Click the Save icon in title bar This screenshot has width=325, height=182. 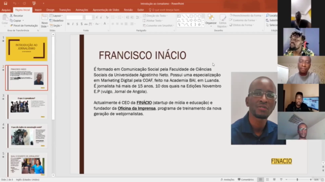[6, 4]
